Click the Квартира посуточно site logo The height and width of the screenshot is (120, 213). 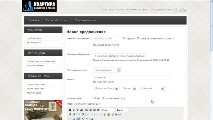tap(39, 6)
